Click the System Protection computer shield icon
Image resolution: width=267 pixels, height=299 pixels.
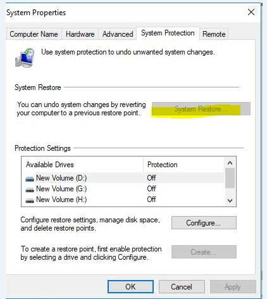click(x=25, y=58)
